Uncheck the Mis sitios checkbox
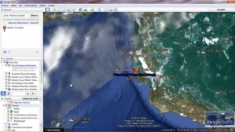 [x=4, y=62]
